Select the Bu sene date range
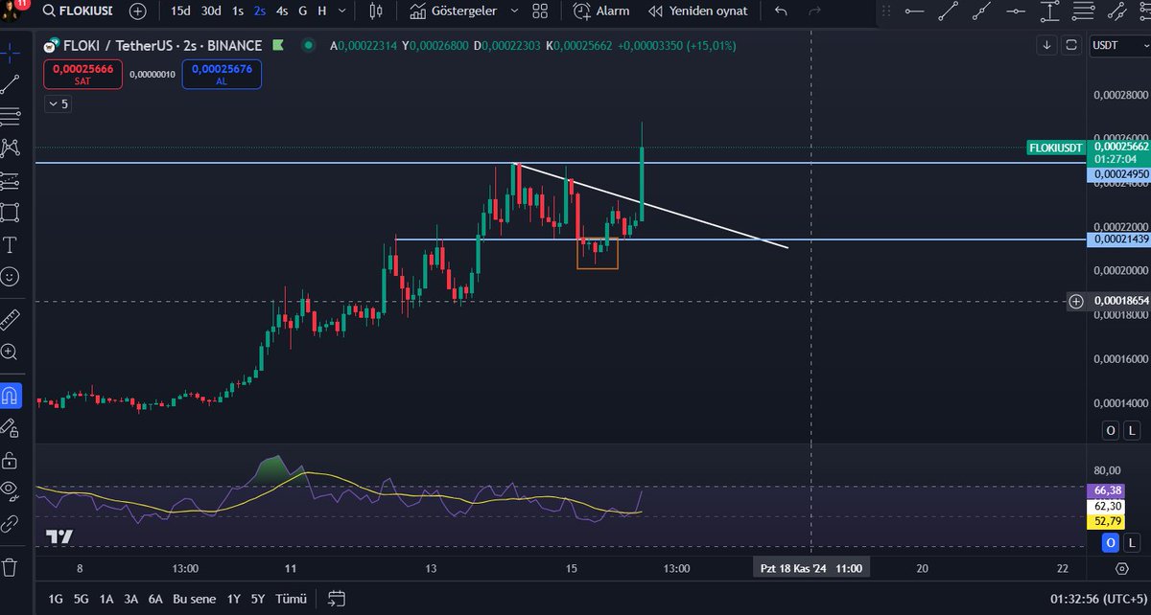 pos(196,599)
